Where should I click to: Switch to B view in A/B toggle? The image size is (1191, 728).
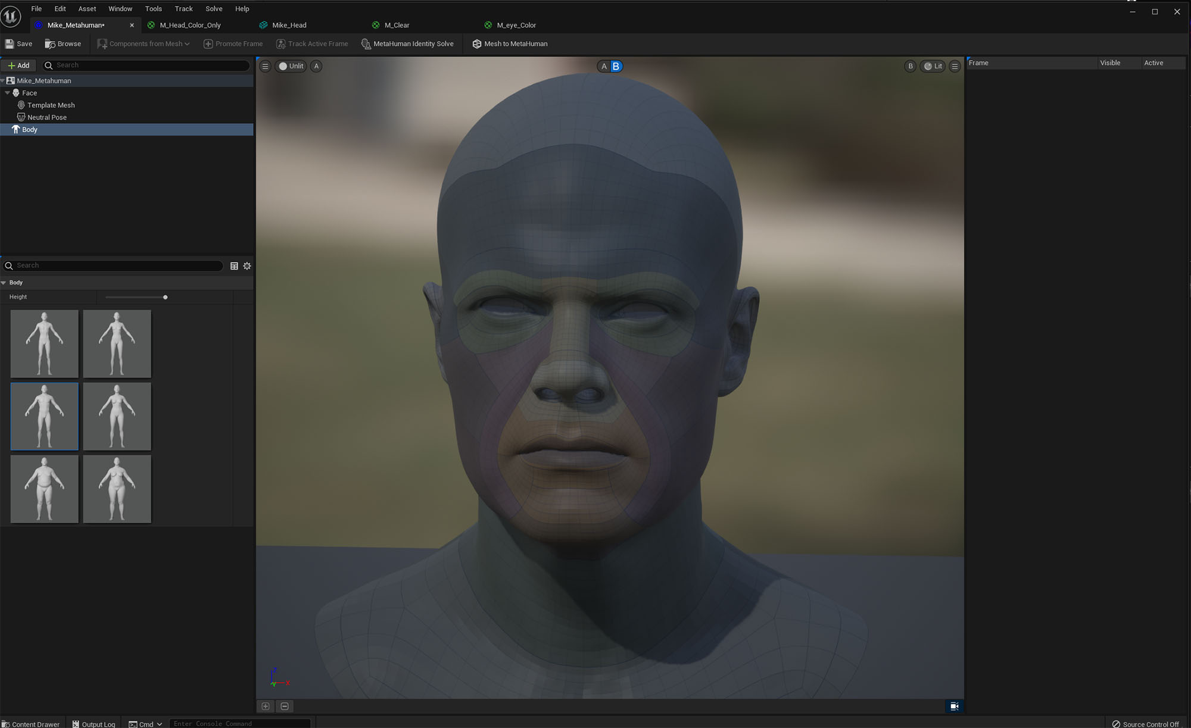616,66
